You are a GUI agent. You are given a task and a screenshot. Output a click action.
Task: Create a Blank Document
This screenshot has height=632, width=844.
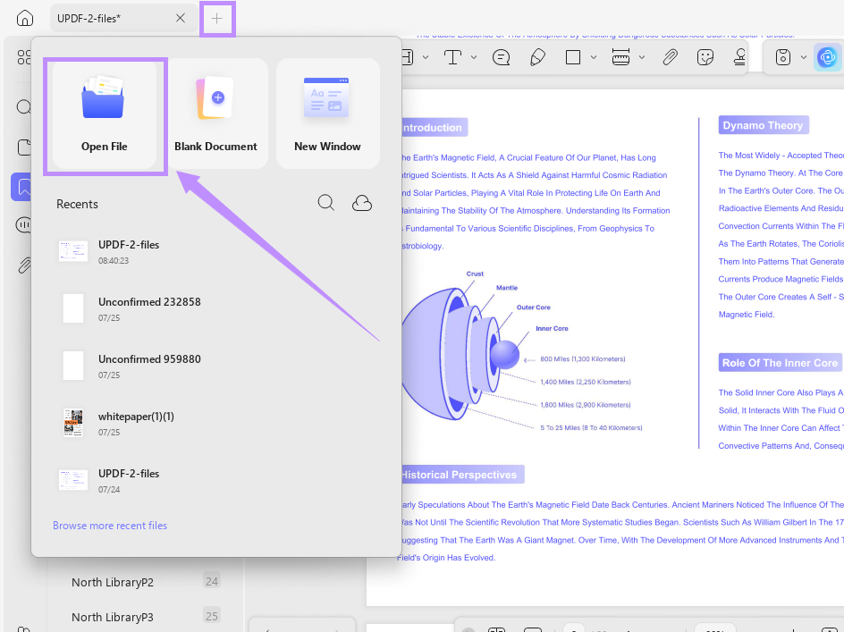215,114
